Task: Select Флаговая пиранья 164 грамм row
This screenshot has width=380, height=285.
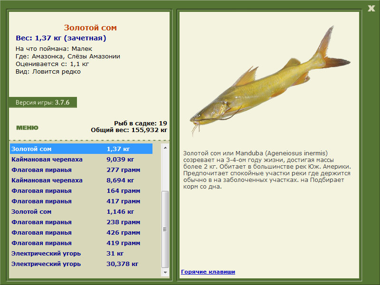Action: click(81, 190)
